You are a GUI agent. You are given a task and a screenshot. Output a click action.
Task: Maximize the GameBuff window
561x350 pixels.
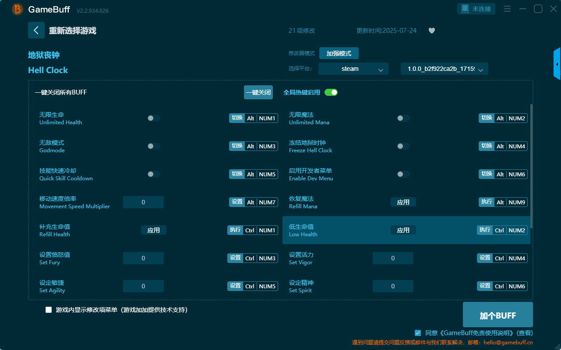click(x=538, y=9)
